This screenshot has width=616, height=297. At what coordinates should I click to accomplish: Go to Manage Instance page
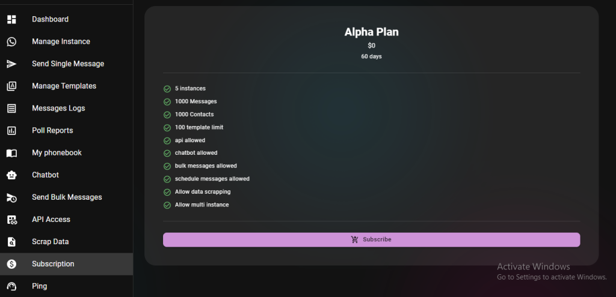[x=66, y=41]
